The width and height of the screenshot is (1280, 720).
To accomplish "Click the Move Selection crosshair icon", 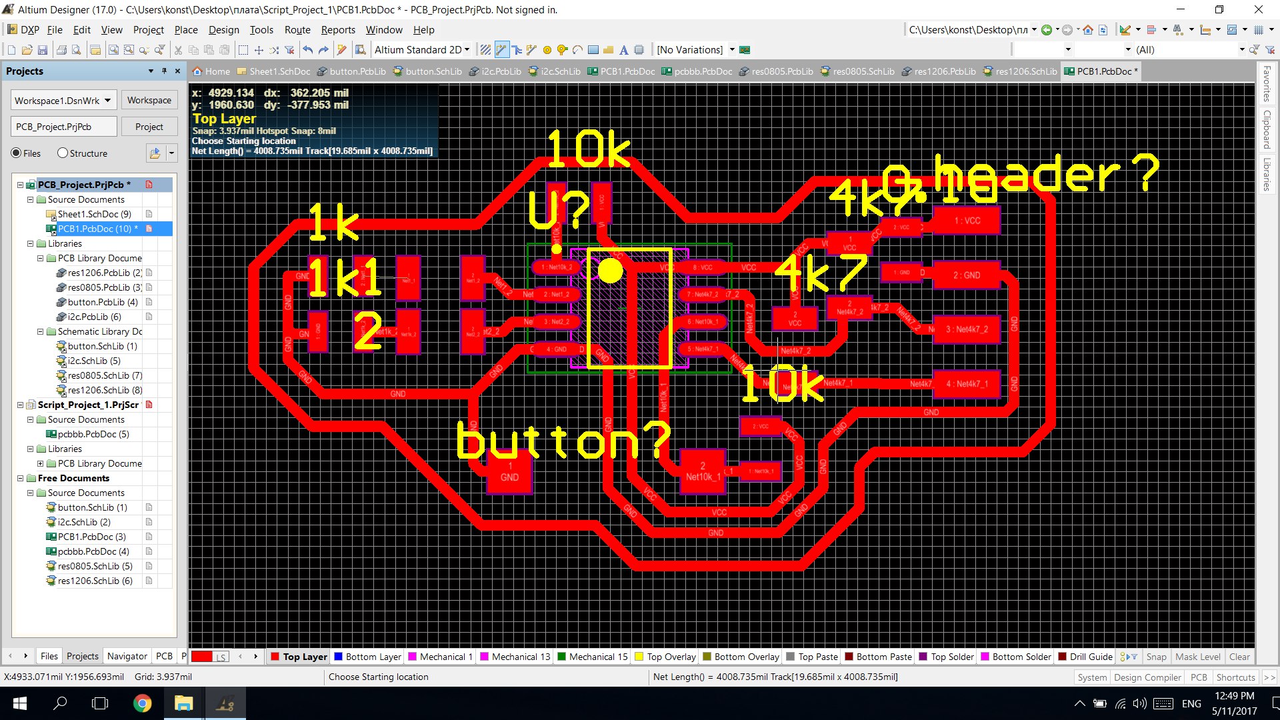I will (x=259, y=50).
